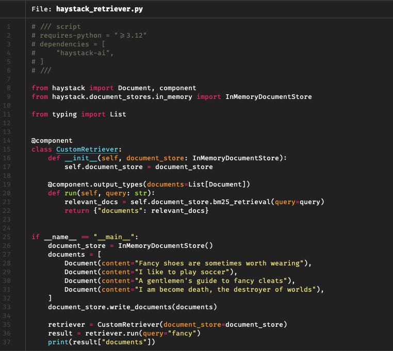This screenshot has height=351, width=393.
Task: Click the requires-python comment line
Action: [x=89, y=36]
